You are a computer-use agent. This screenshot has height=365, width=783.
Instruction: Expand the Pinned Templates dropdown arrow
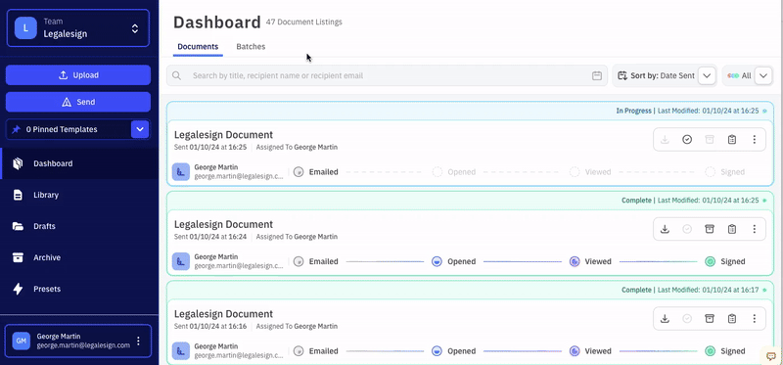pyautogui.click(x=140, y=129)
